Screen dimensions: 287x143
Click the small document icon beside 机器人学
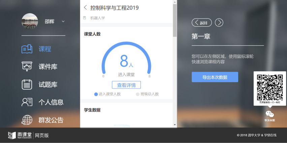tap(85, 18)
